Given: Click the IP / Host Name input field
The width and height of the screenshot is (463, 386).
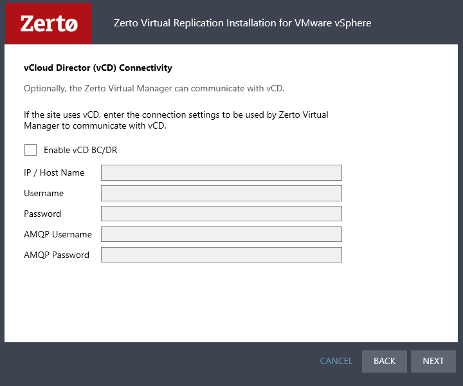Looking at the screenshot, I should tap(221, 173).
